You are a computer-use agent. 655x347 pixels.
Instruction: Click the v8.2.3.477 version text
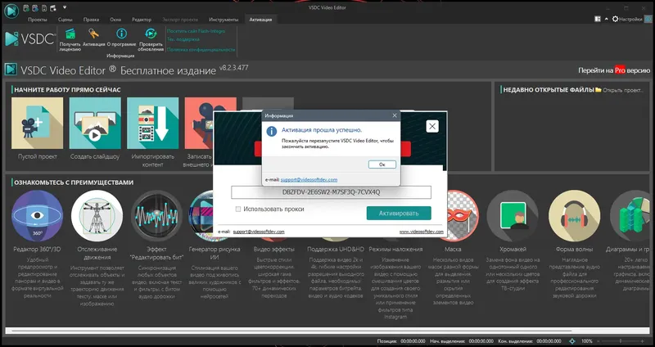(x=234, y=68)
